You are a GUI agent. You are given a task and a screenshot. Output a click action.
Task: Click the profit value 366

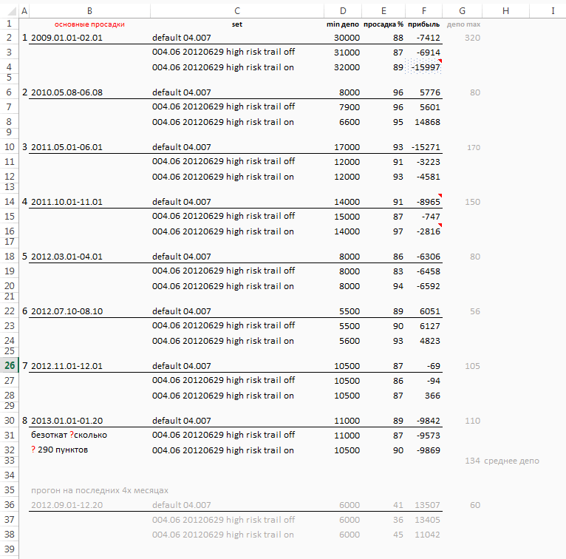(432, 396)
